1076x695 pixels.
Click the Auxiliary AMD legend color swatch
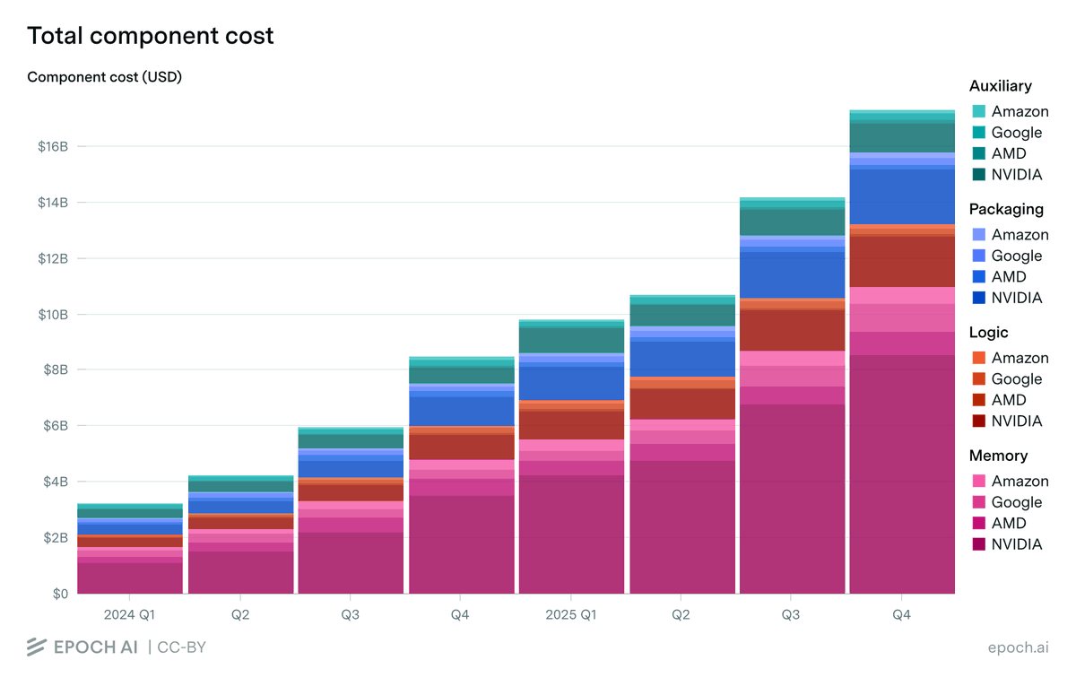click(x=979, y=153)
